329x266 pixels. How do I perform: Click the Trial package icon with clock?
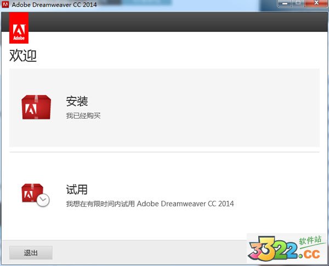click(x=34, y=194)
